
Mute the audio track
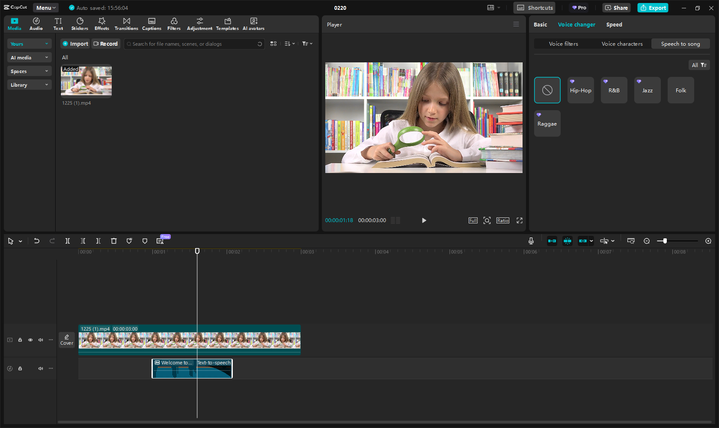point(41,368)
